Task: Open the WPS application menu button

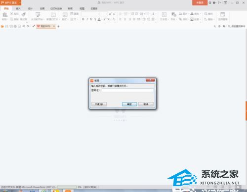Action: click(x=10, y=2)
